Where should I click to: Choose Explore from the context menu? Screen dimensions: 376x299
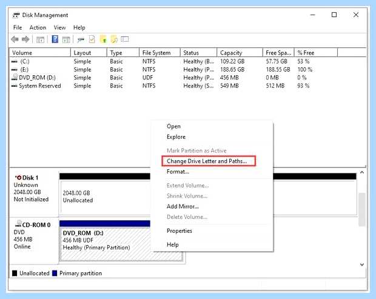coord(176,137)
